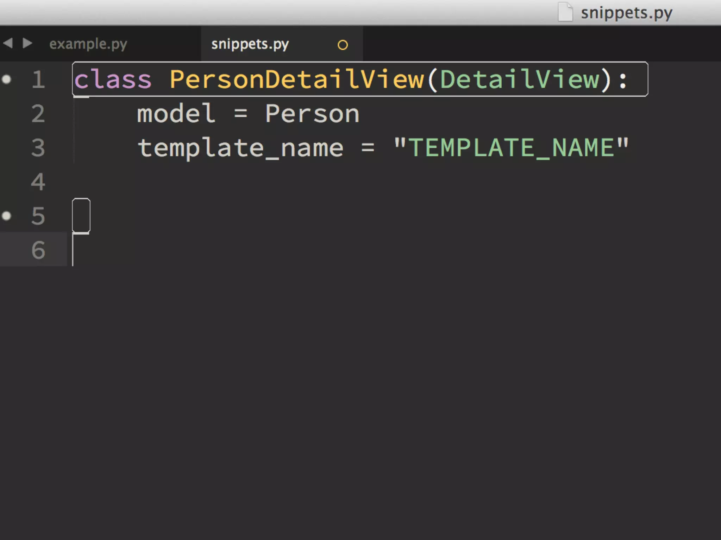Click the TEMPLATE_NAME string literal
Image resolution: width=721 pixels, height=540 pixels.
(x=511, y=148)
